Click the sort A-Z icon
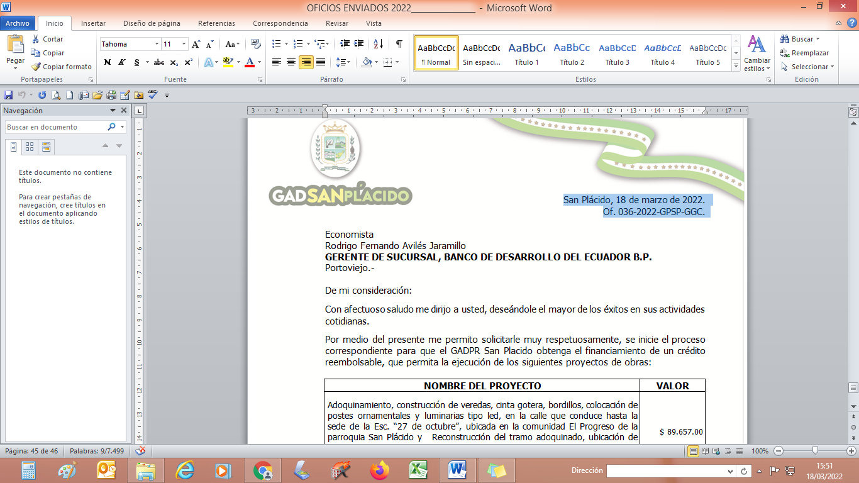Screen dimensions: 859x483 point(378,44)
